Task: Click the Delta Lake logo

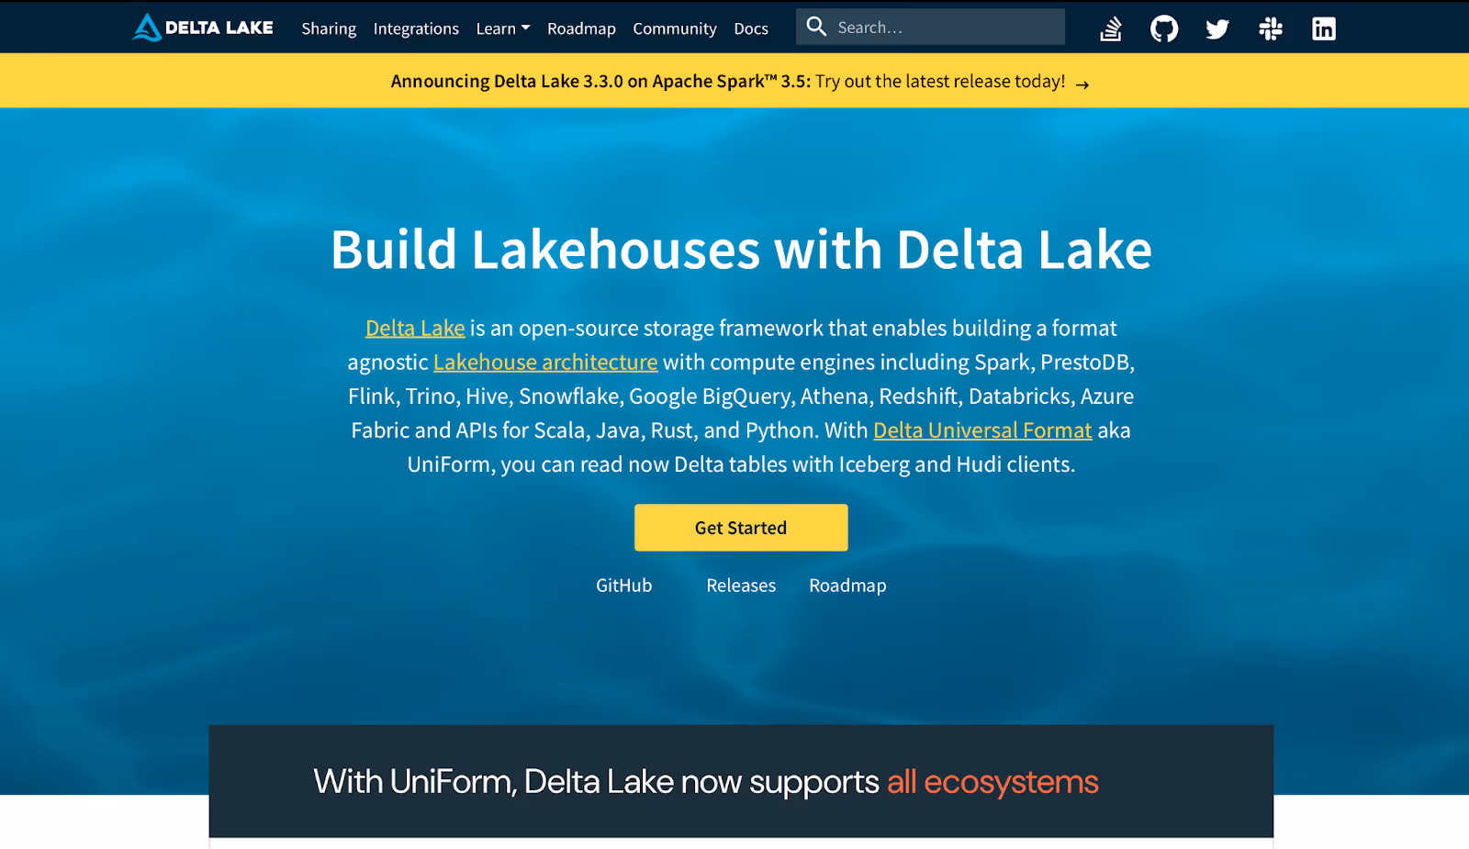Action: (202, 27)
